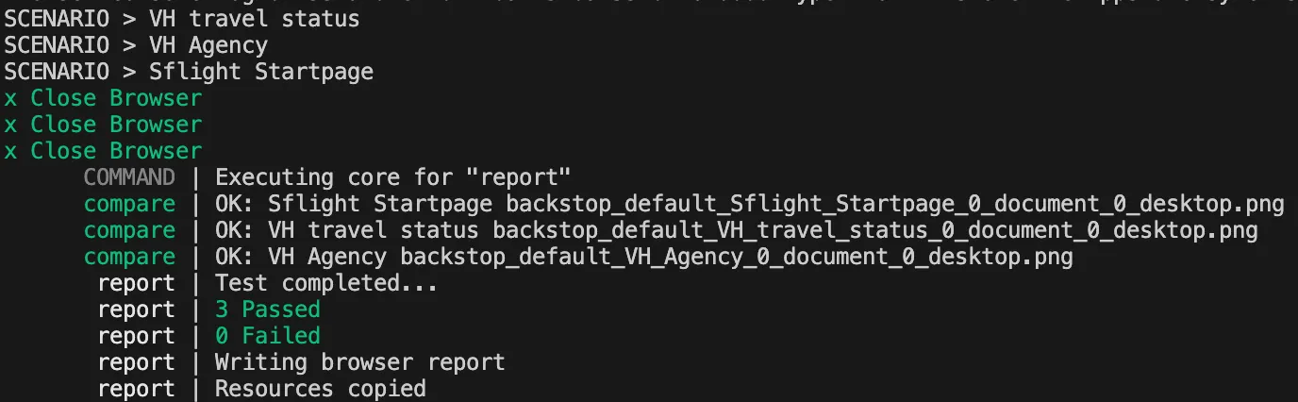The image size is (1298, 402).
Task: Click the second 'x Close Browser' line
Action: click(103, 125)
